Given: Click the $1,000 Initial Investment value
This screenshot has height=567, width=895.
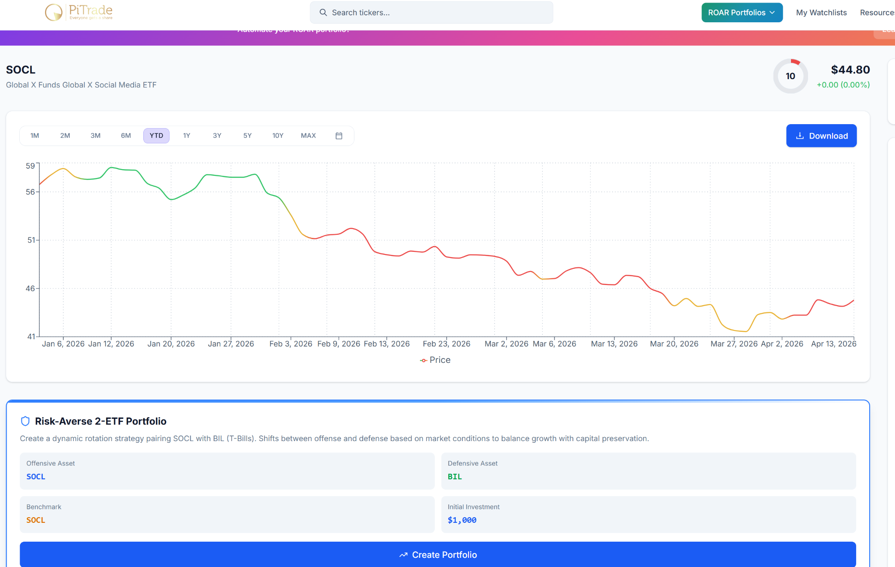Looking at the screenshot, I should click(462, 520).
